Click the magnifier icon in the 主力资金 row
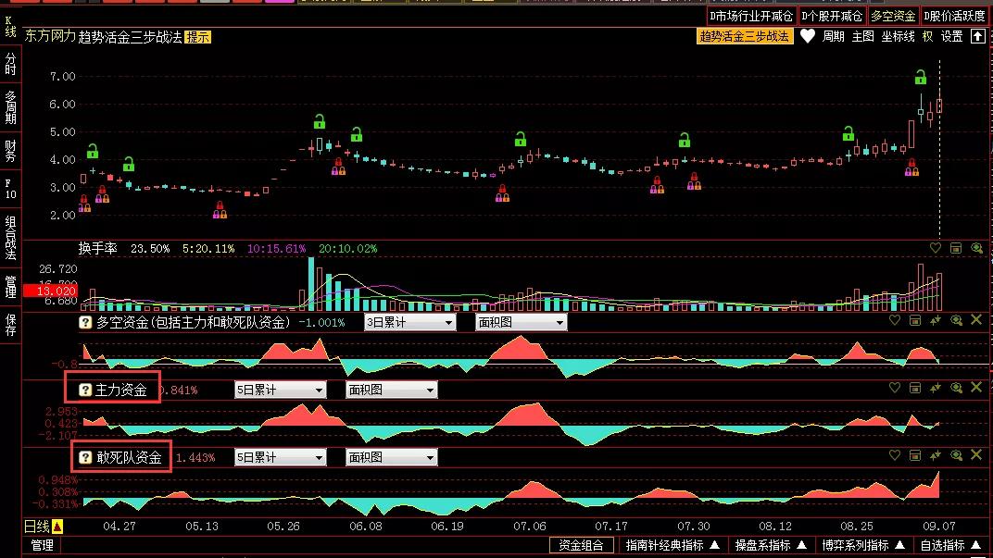The height and width of the screenshot is (558, 993). (x=956, y=388)
